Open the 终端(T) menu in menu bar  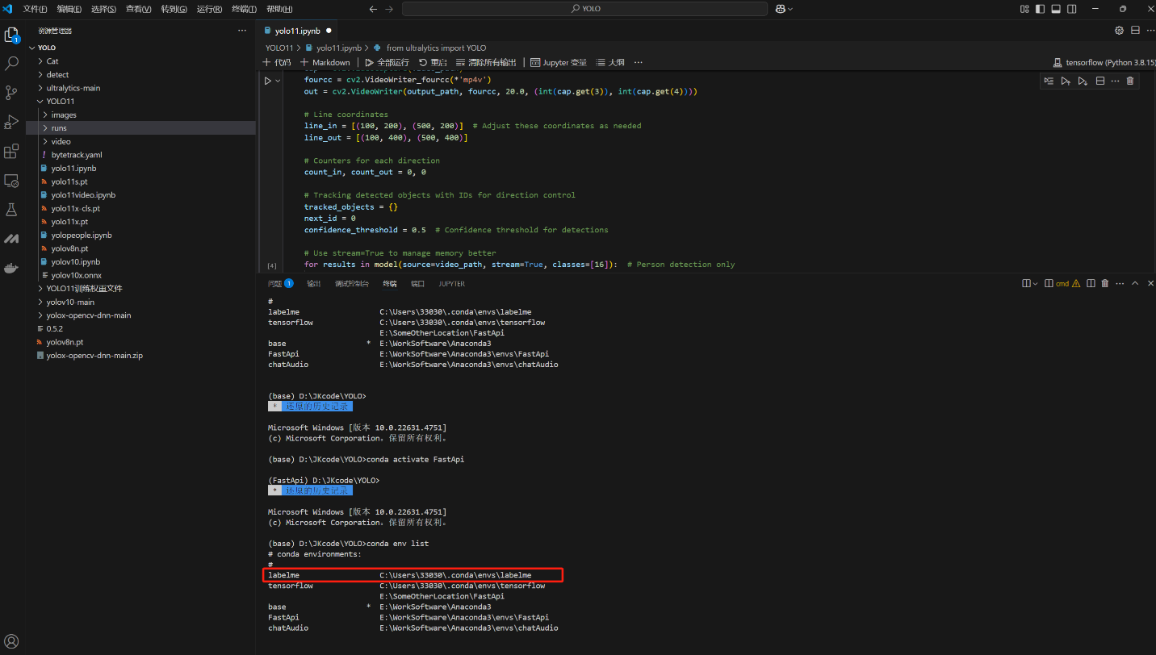pyautogui.click(x=244, y=9)
